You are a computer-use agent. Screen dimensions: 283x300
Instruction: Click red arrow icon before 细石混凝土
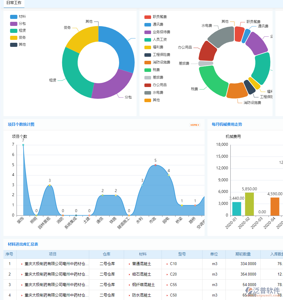[129, 274]
